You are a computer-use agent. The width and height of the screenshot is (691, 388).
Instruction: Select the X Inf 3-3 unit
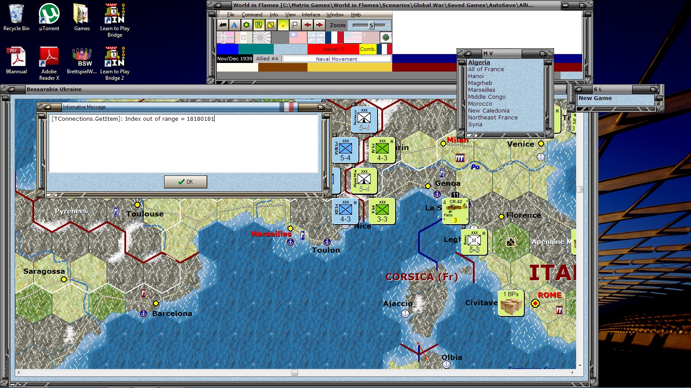point(382,211)
